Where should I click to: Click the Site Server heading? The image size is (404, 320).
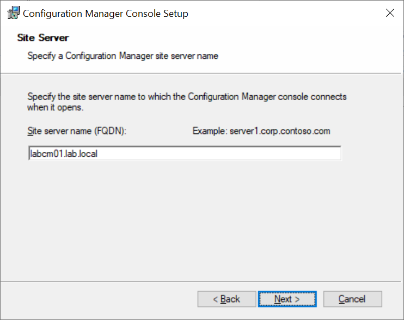coord(43,38)
